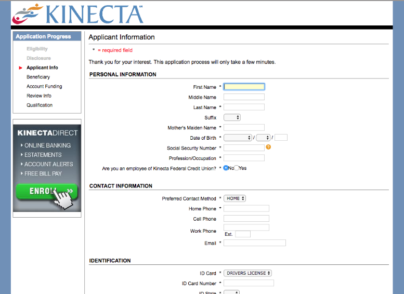Go to Eligibility step

(37, 49)
